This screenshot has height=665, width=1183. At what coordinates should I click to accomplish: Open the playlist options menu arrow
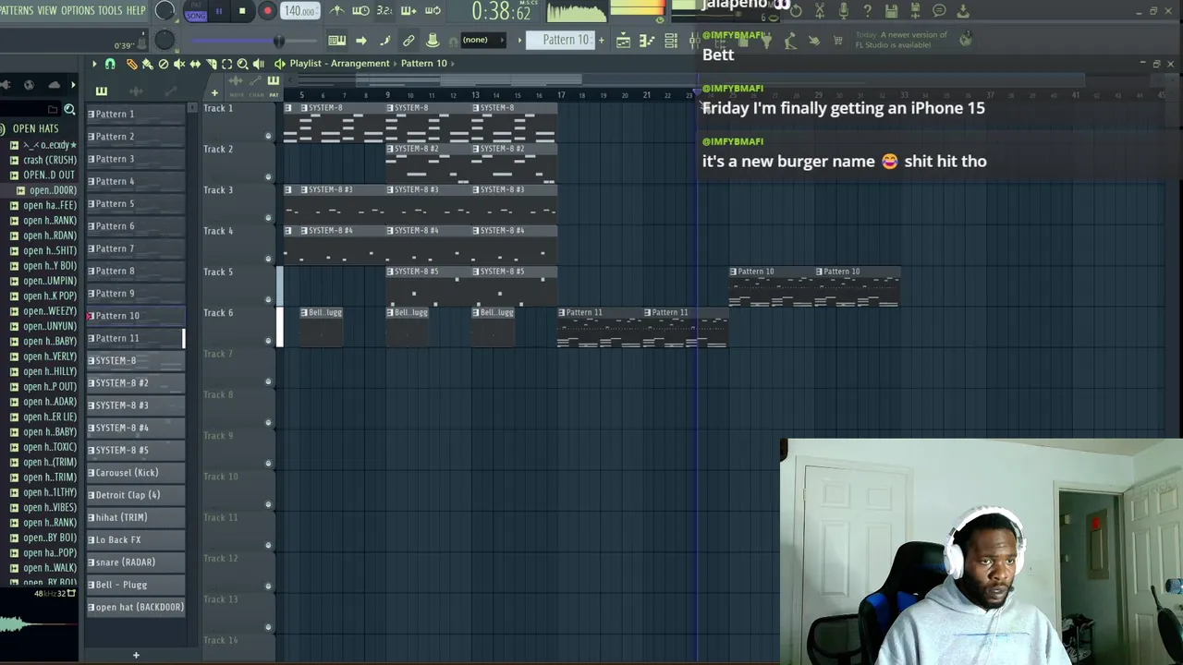point(93,64)
